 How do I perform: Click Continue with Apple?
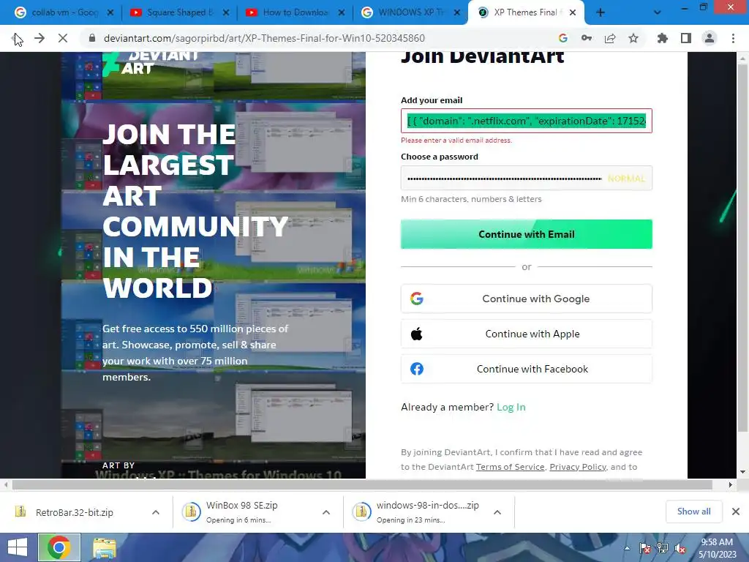pos(527,334)
